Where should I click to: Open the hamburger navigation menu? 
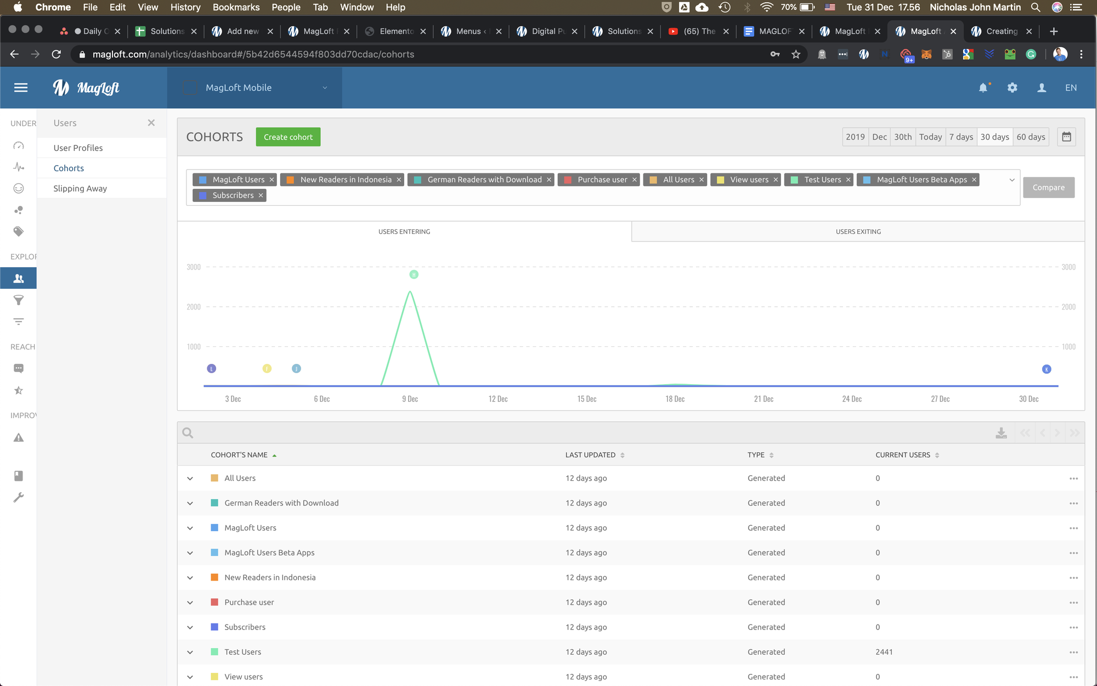[21, 88]
